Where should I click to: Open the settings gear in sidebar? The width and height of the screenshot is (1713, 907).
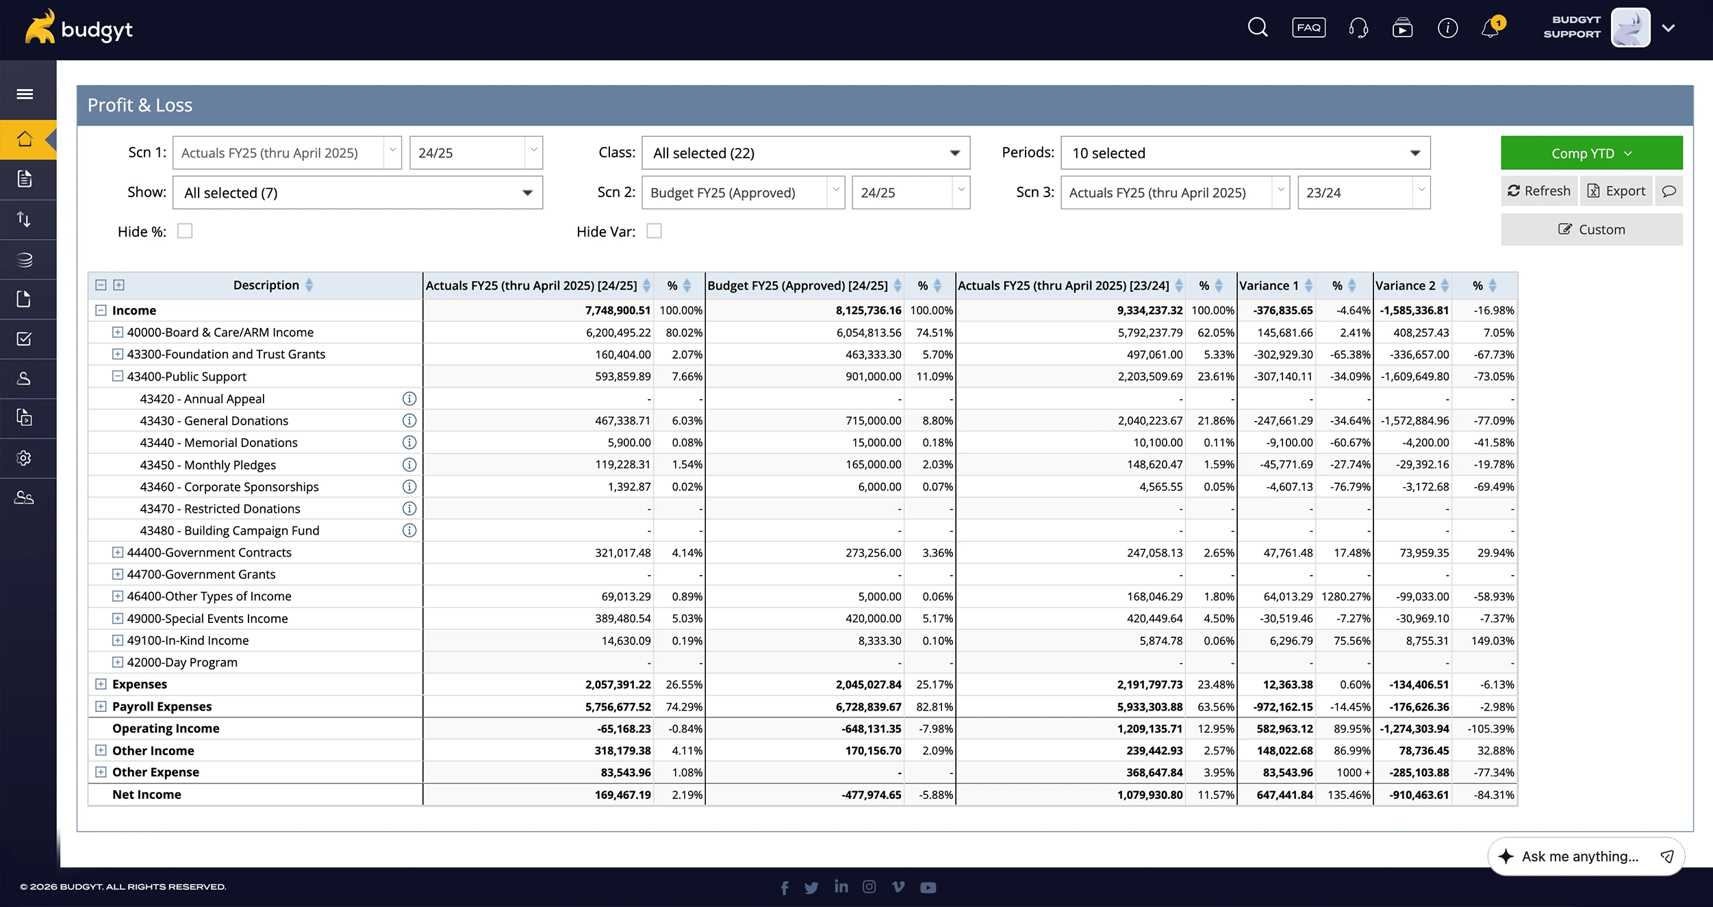point(25,458)
